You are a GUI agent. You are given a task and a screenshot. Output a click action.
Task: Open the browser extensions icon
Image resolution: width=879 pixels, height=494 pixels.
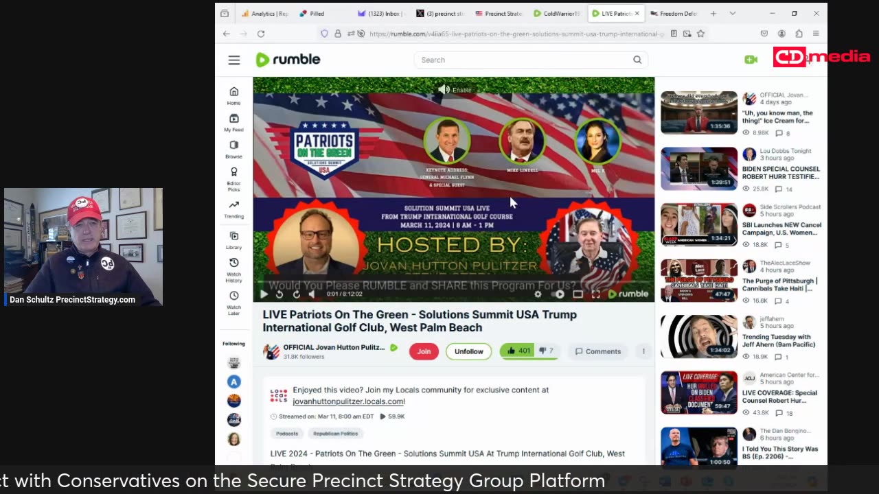(x=799, y=34)
